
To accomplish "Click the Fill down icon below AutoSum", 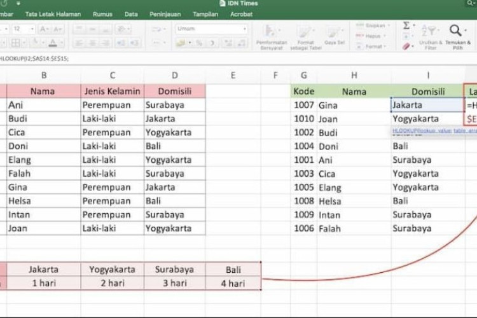I will 406,37.
